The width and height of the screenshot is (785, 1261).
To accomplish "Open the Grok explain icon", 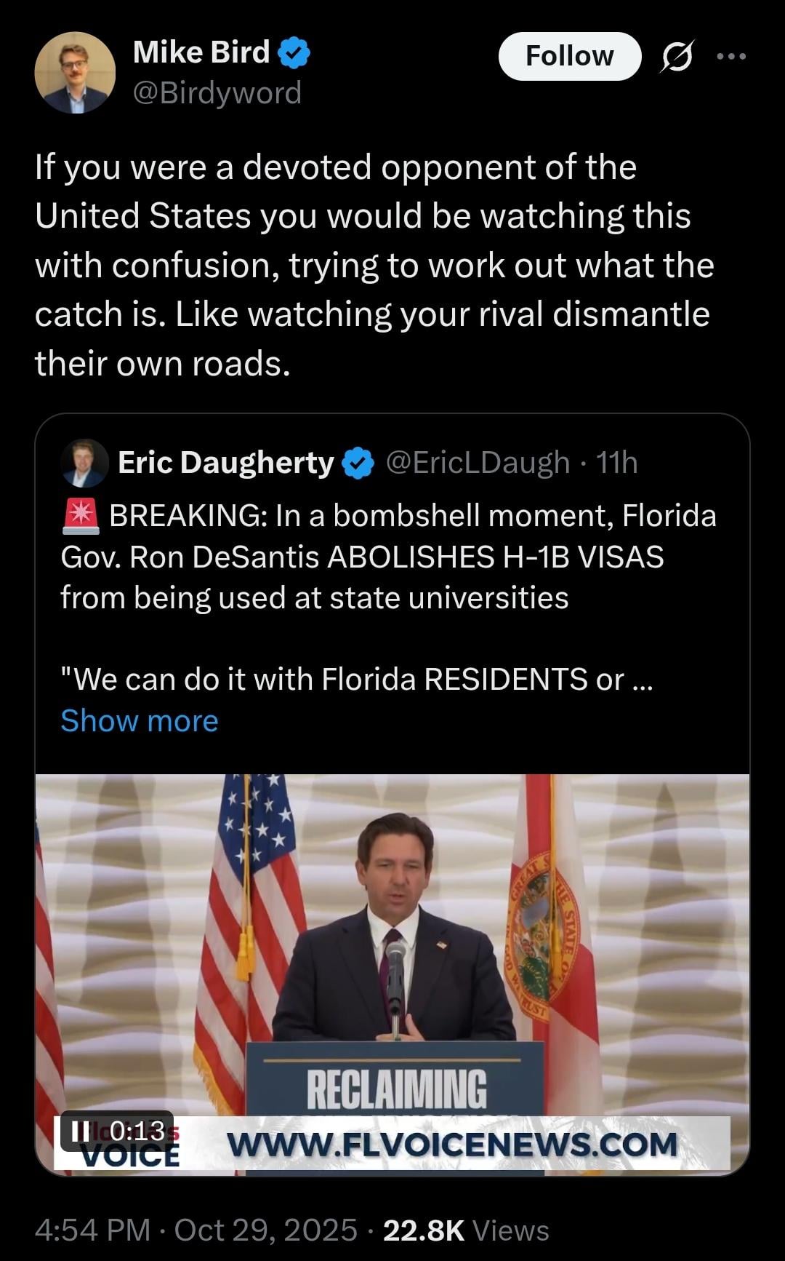I will (676, 56).
